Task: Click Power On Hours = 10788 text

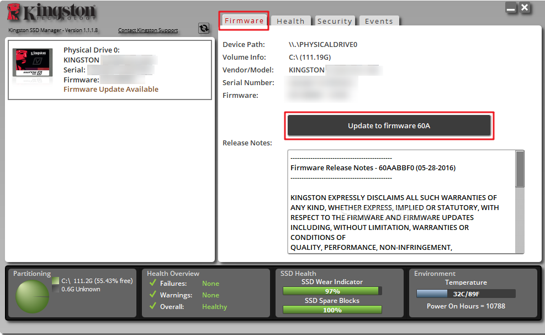Action: (x=465, y=306)
